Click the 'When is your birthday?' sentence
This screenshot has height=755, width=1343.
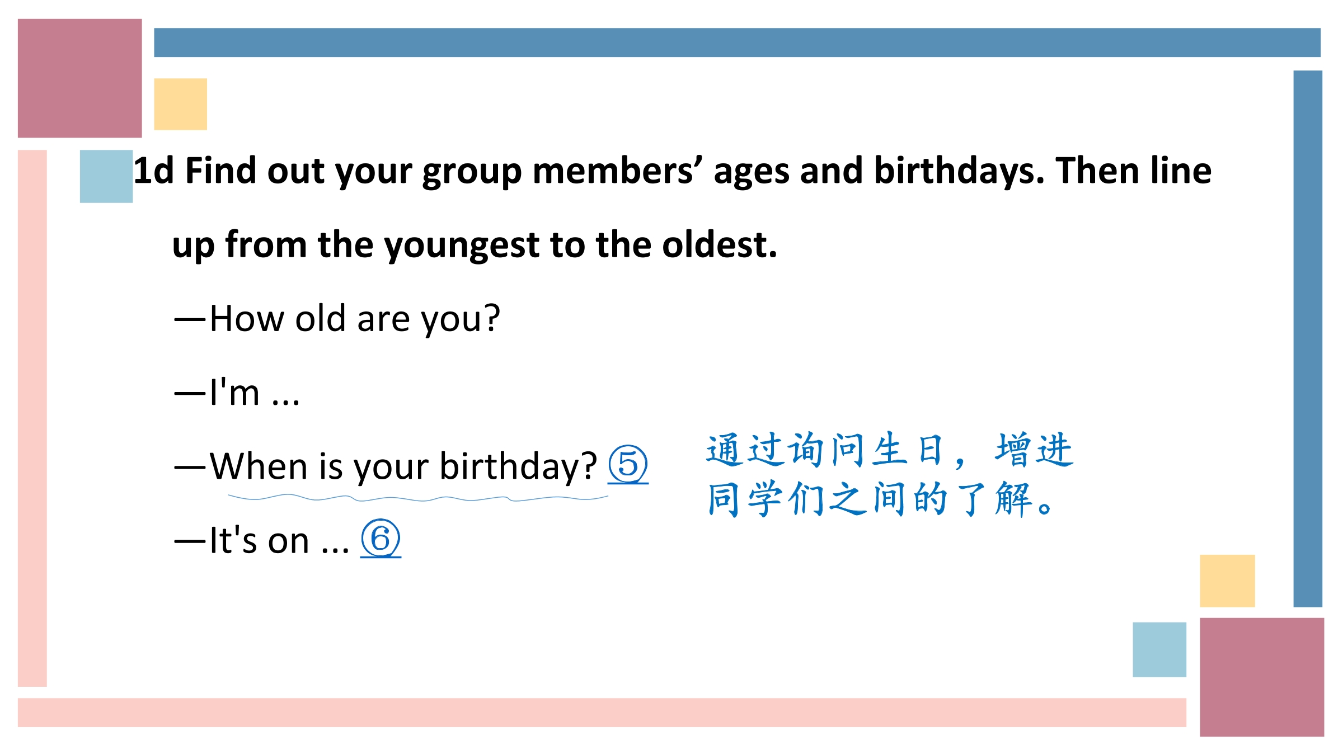point(386,466)
